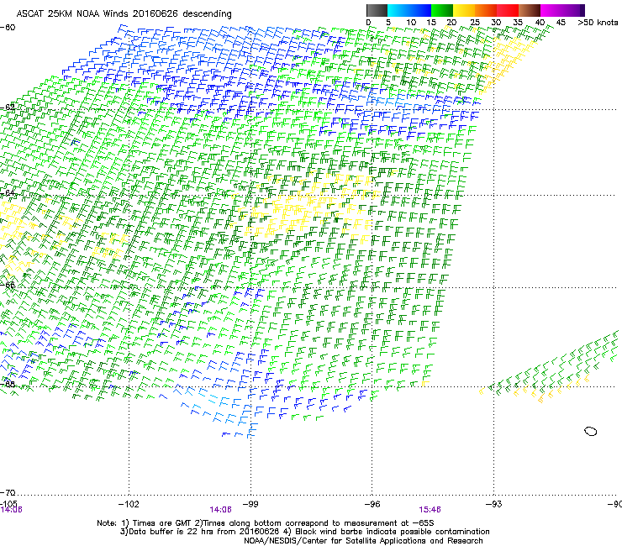Click the '-68' latitude label
622x546 pixels.
[x=8, y=384]
